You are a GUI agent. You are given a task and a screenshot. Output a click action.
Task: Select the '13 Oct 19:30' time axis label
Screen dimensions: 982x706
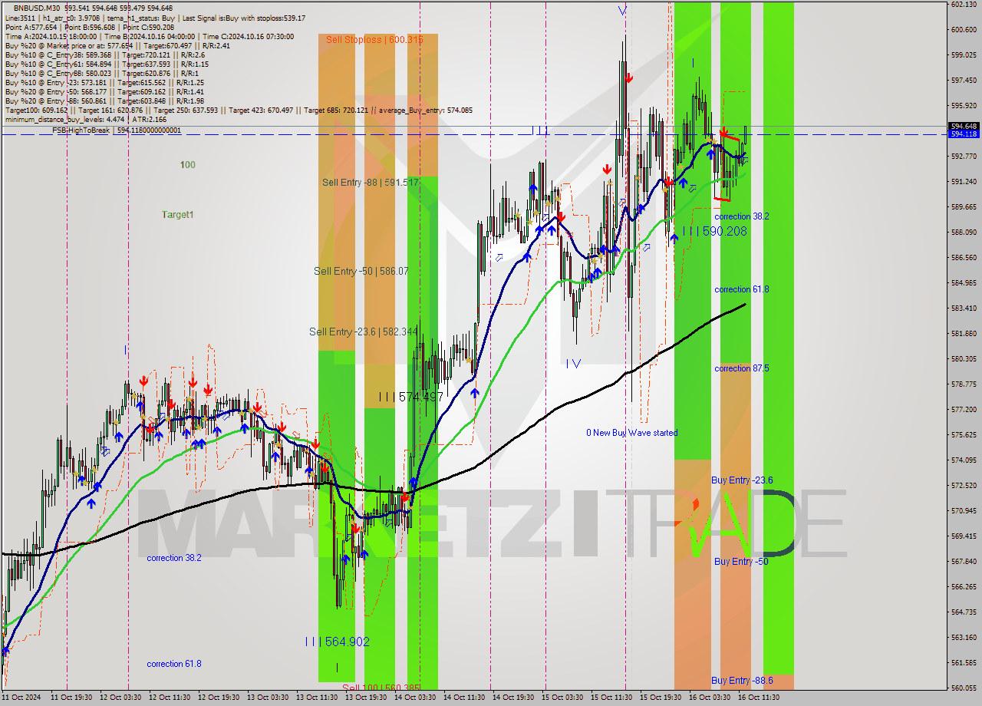[365, 698]
